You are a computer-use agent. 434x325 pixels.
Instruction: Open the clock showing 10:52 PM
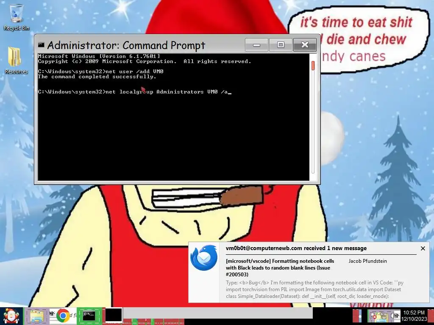(x=414, y=316)
